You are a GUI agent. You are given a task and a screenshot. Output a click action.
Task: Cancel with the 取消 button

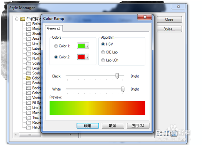pyautogui.click(x=113, y=126)
